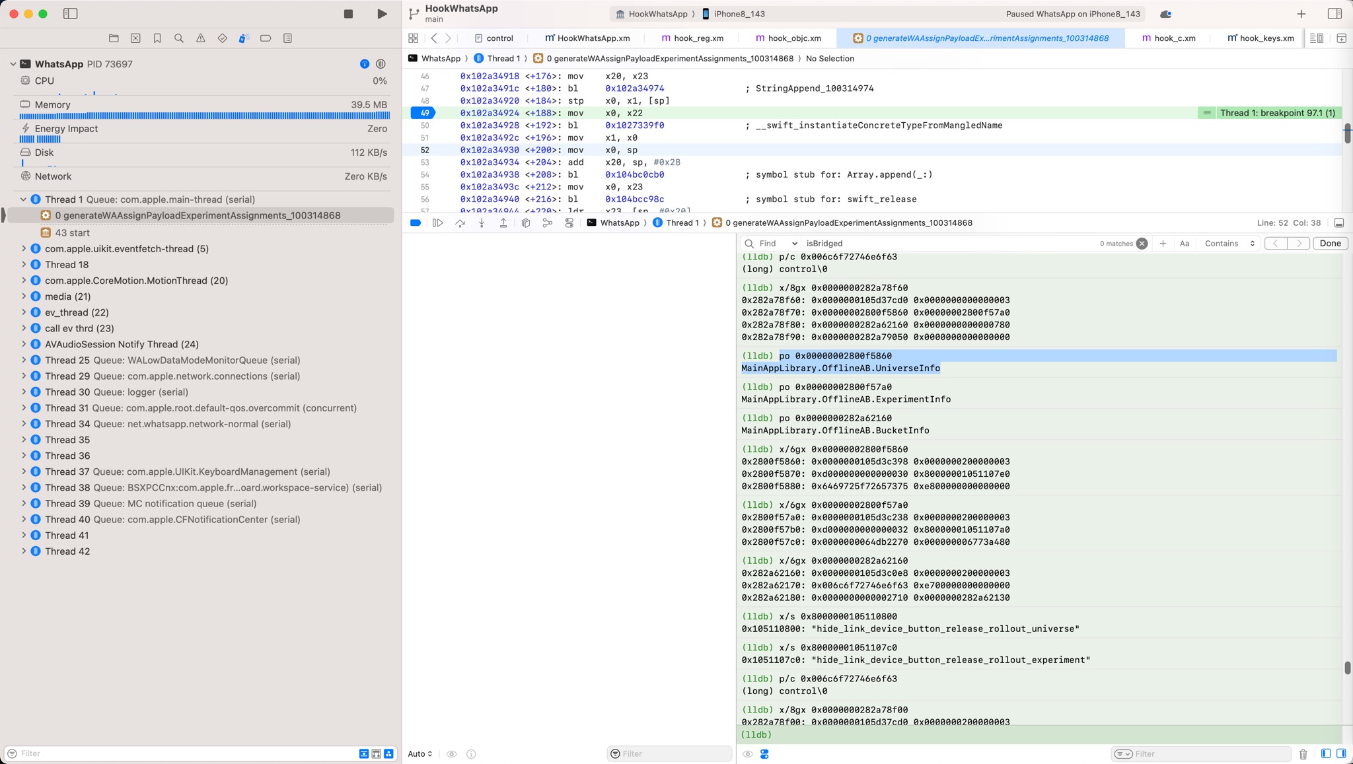Click Contains dropdown in find bar

pyautogui.click(x=1227, y=243)
